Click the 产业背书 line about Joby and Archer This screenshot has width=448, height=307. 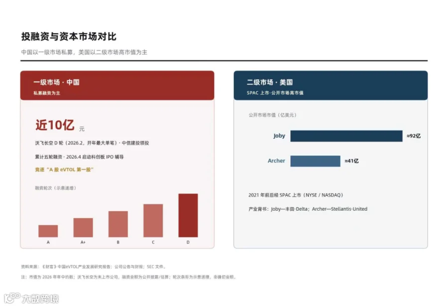coord(308,209)
